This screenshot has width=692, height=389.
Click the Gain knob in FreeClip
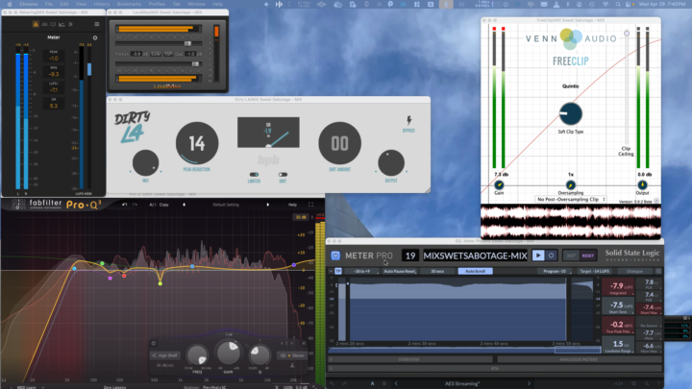[499, 184]
